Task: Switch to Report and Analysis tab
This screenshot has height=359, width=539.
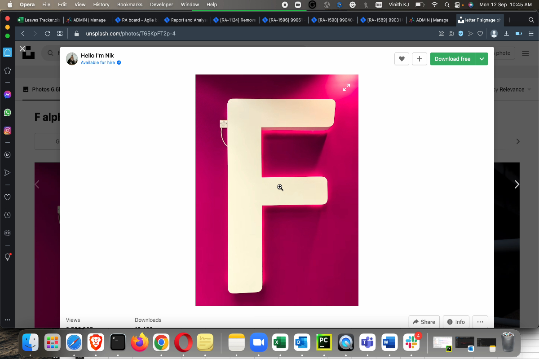Action: pyautogui.click(x=185, y=20)
